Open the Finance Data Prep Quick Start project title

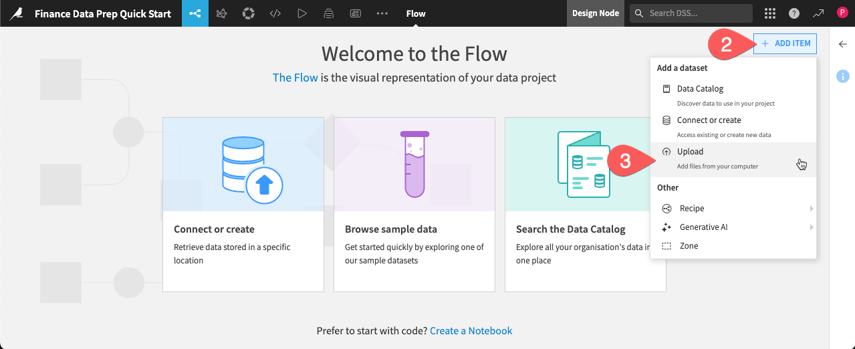[x=103, y=13]
